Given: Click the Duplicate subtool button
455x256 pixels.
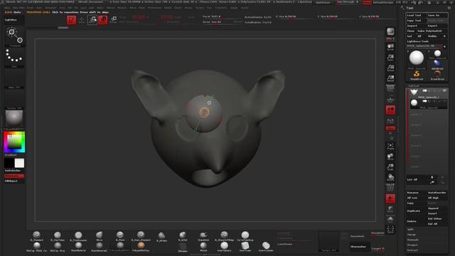Looking at the screenshot, I should [416, 210].
